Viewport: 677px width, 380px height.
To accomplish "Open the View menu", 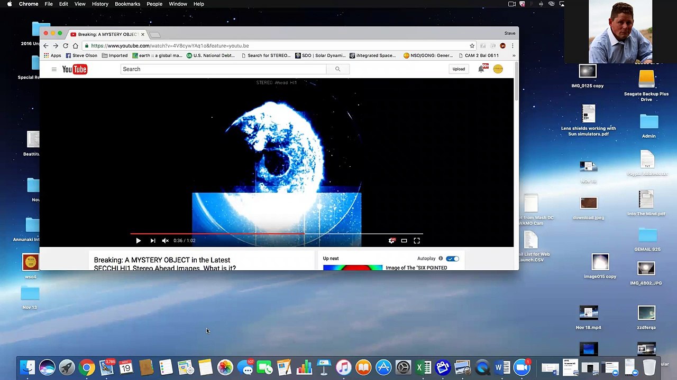I will tap(80, 4).
